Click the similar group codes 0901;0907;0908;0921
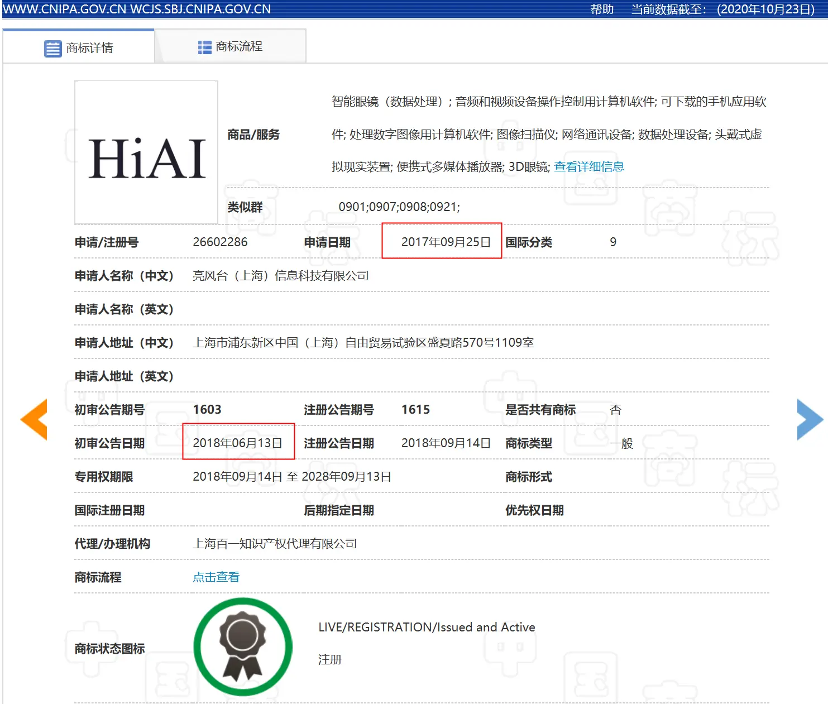Image resolution: width=828 pixels, height=704 pixels. [399, 207]
